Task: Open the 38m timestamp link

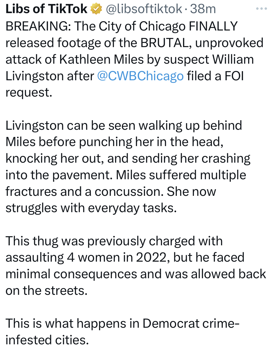Action: 203,9
